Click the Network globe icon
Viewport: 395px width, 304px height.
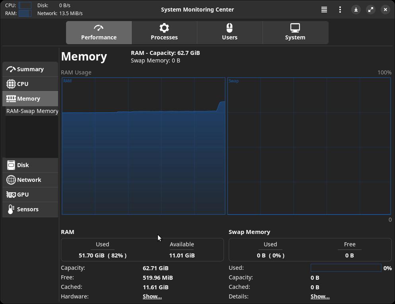11,180
